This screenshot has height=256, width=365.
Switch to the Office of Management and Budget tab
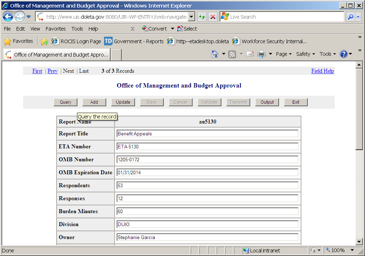[x=57, y=55]
